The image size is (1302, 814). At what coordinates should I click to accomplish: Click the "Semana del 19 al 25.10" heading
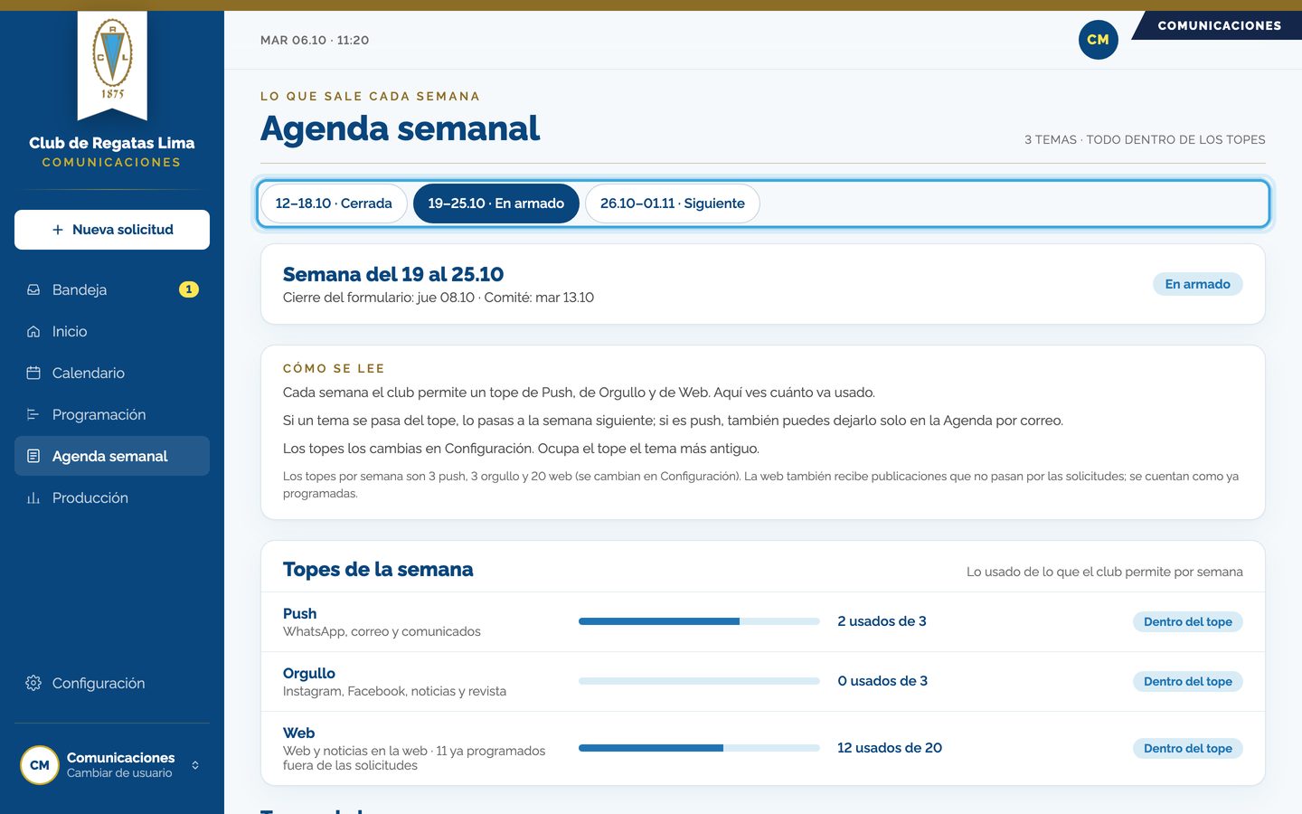(x=393, y=274)
